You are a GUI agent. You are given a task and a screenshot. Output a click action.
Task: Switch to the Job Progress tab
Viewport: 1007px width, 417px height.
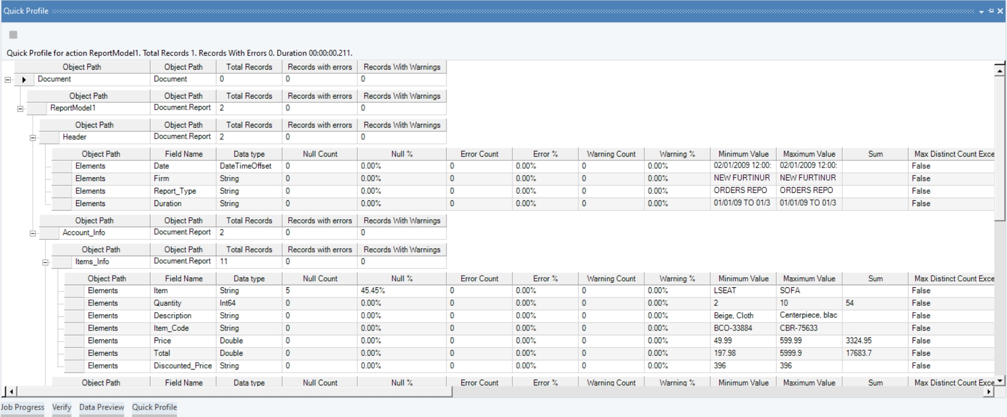(22, 407)
